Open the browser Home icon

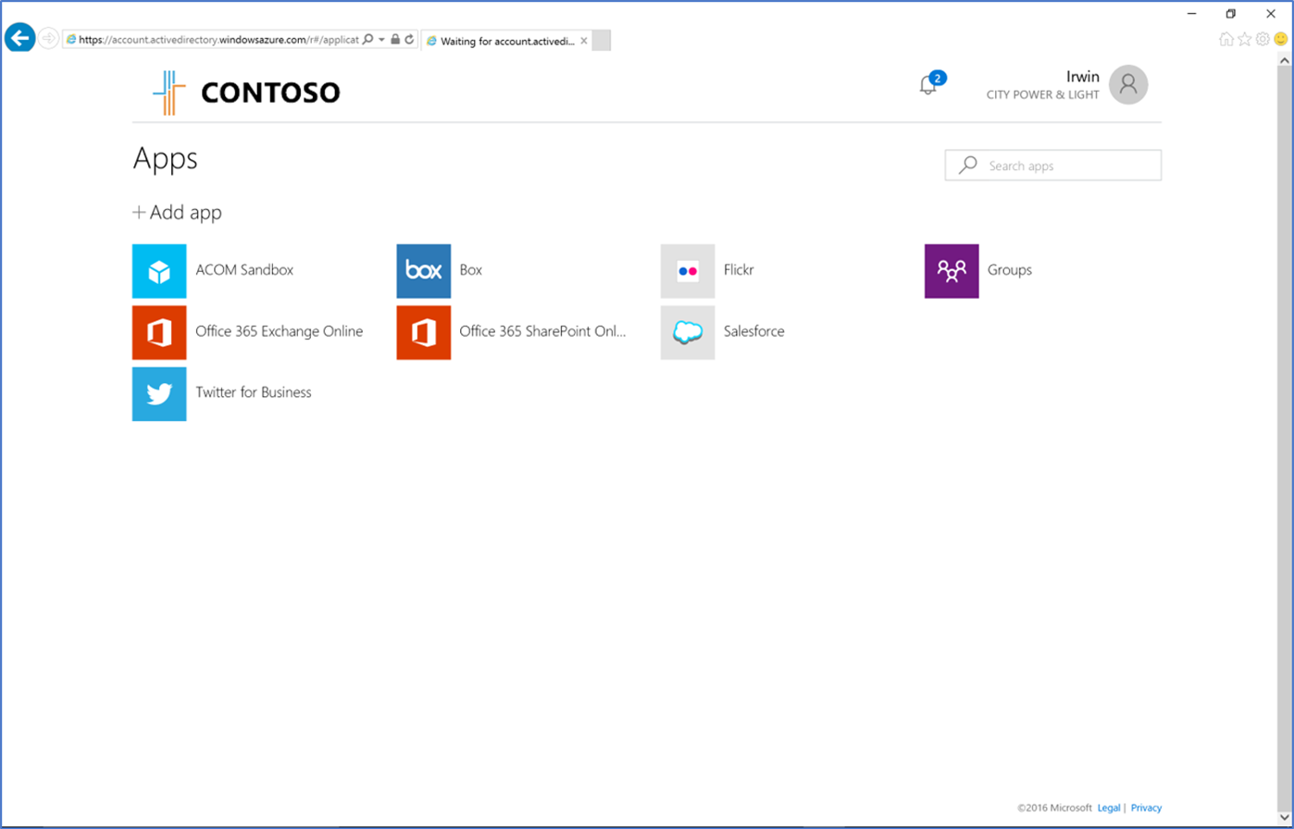click(1226, 39)
